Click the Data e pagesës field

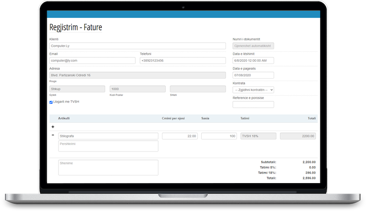coord(253,75)
